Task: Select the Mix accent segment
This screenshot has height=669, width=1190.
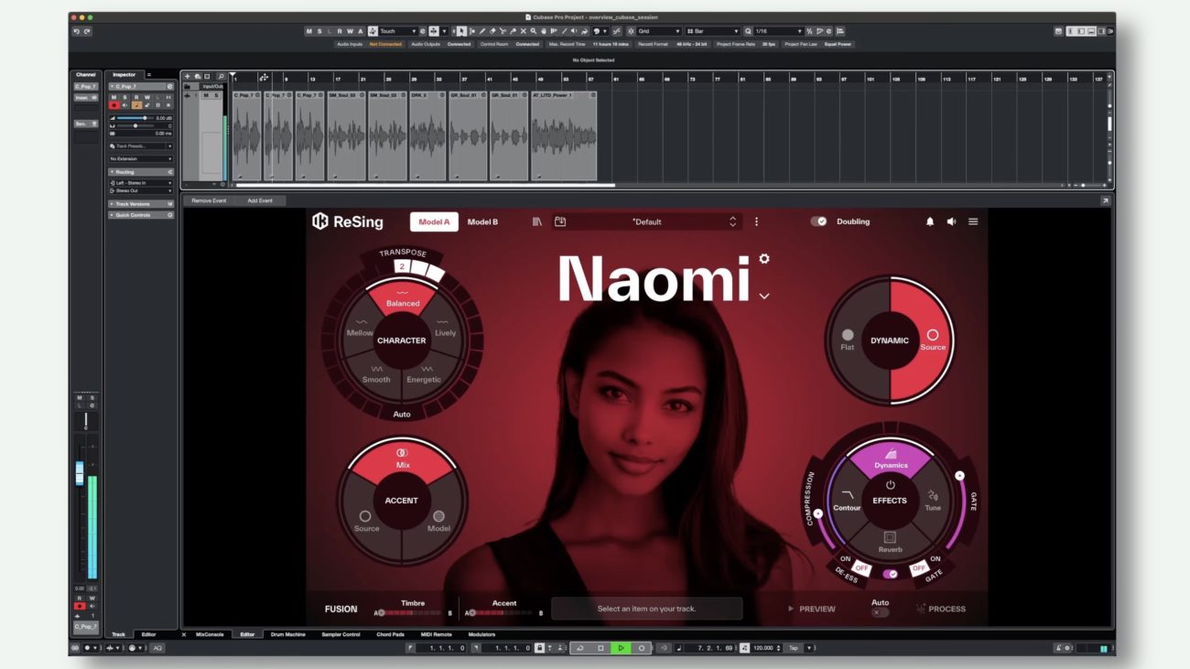Action: click(403, 459)
